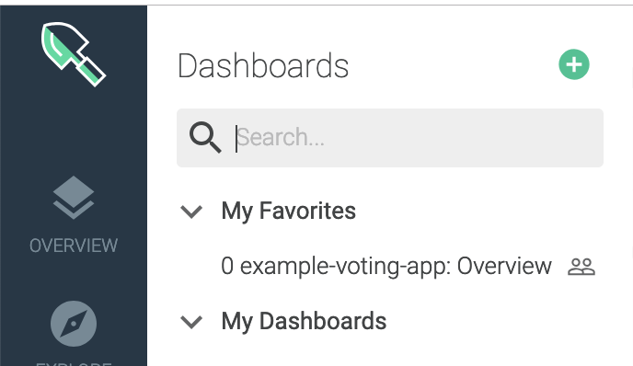Focus the dashboards Search field
The width and height of the screenshot is (633, 366).
[390, 138]
